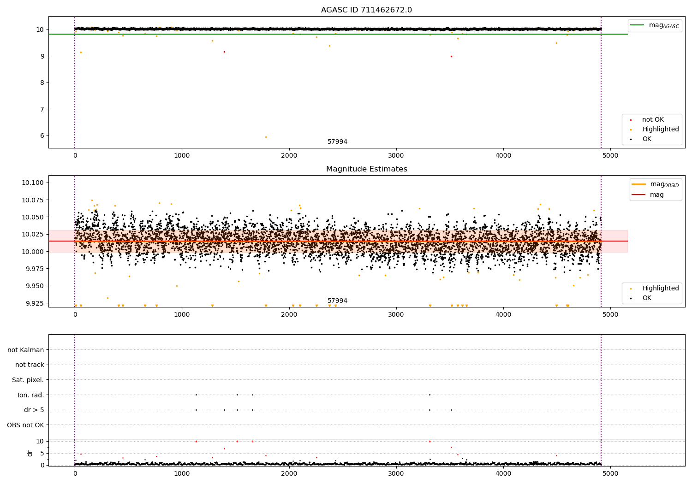Image resolution: width=692 pixels, height=484 pixels.
Task: Click 'Highlighted' legend entry in top plot
Action: pos(660,130)
